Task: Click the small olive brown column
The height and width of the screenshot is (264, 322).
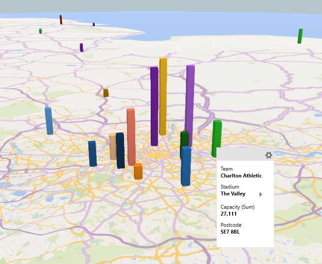Action: (x=106, y=93)
